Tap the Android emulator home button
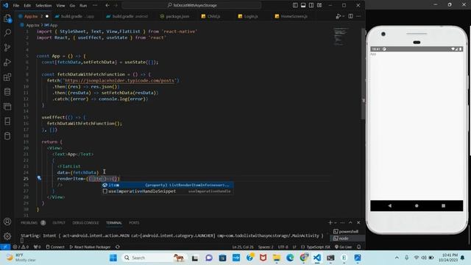Screen dimensions: 471x265 click(x=417, y=206)
